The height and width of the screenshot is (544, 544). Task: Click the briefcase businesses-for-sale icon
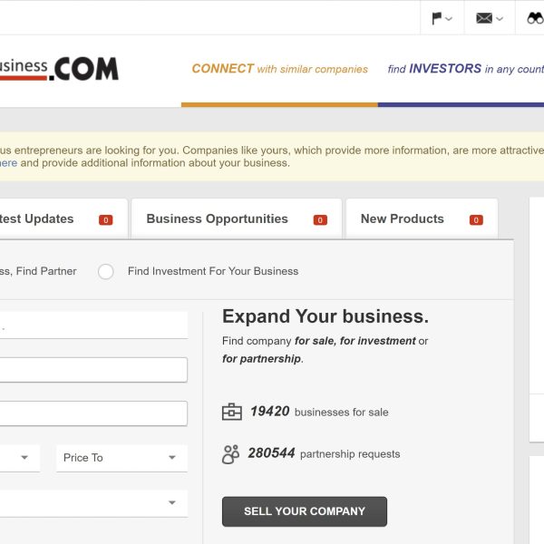click(232, 412)
